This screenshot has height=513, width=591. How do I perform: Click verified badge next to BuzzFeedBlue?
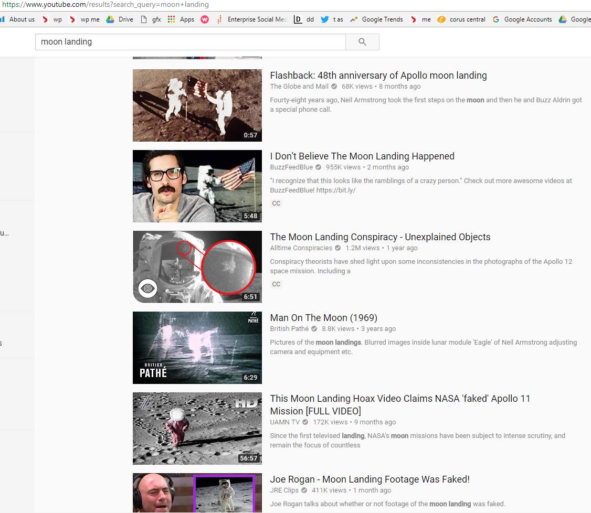tap(318, 167)
